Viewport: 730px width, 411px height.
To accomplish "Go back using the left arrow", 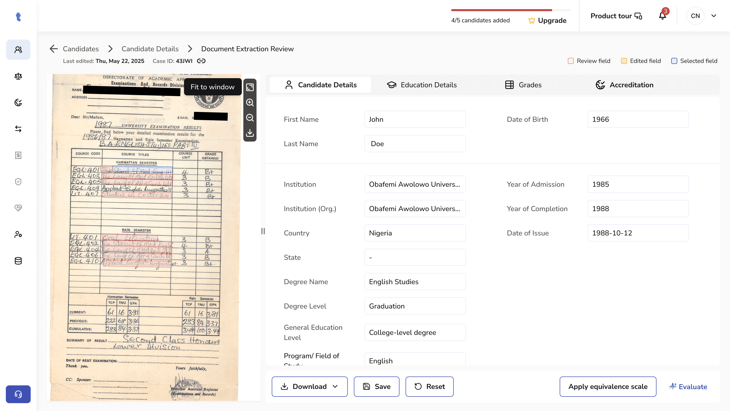I will [53, 49].
